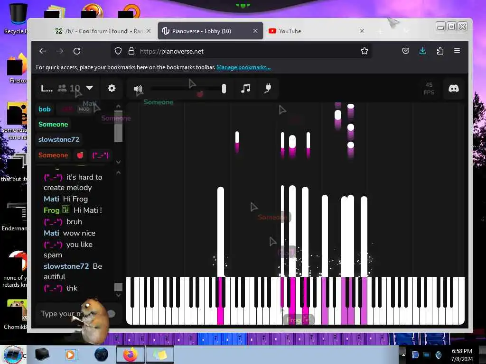Switch to the Pianoverse Lobby tab
Viewport: 486px width, 364px height.
(210, 31)
